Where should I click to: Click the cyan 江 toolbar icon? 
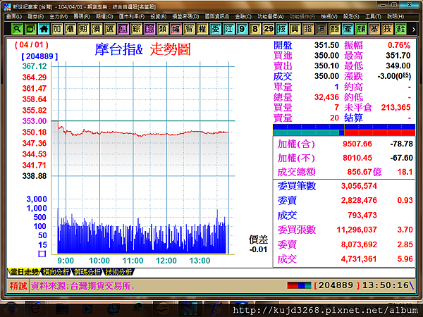pos(228,29)
